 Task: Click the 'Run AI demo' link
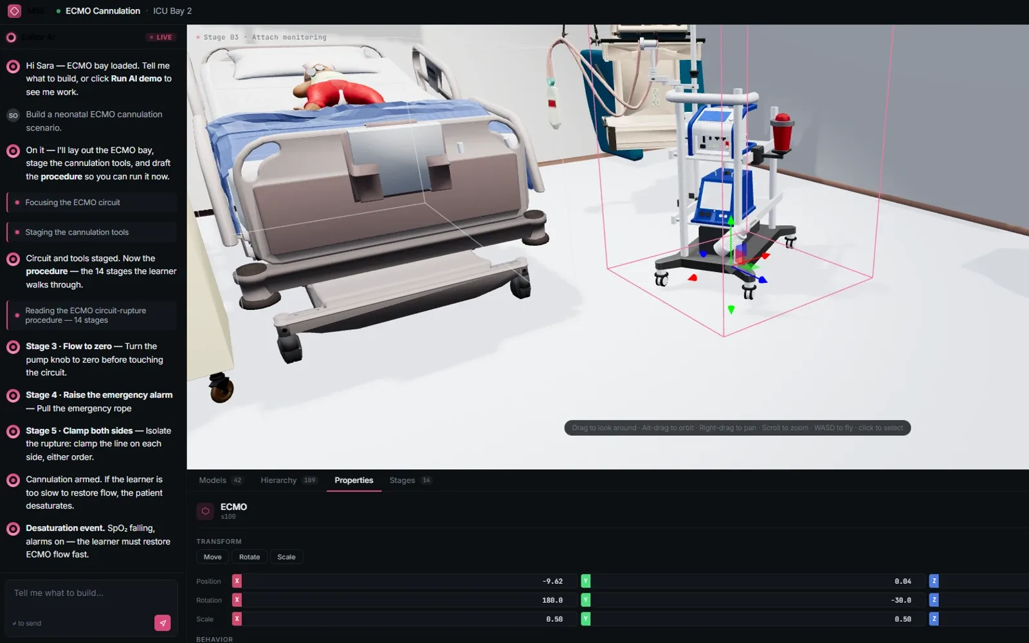[136, 78]
